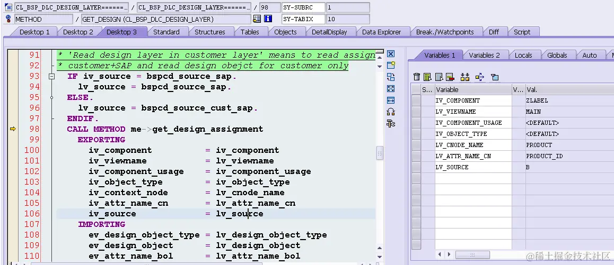
Task: Open the blue info icon
Action: [x=268, y=19]
